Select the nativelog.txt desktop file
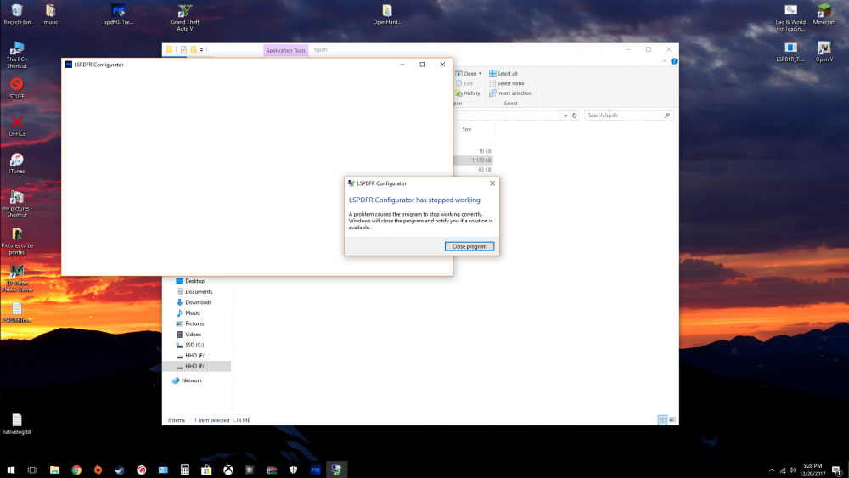This screenshot has height=478, width=849. point(17,424)
